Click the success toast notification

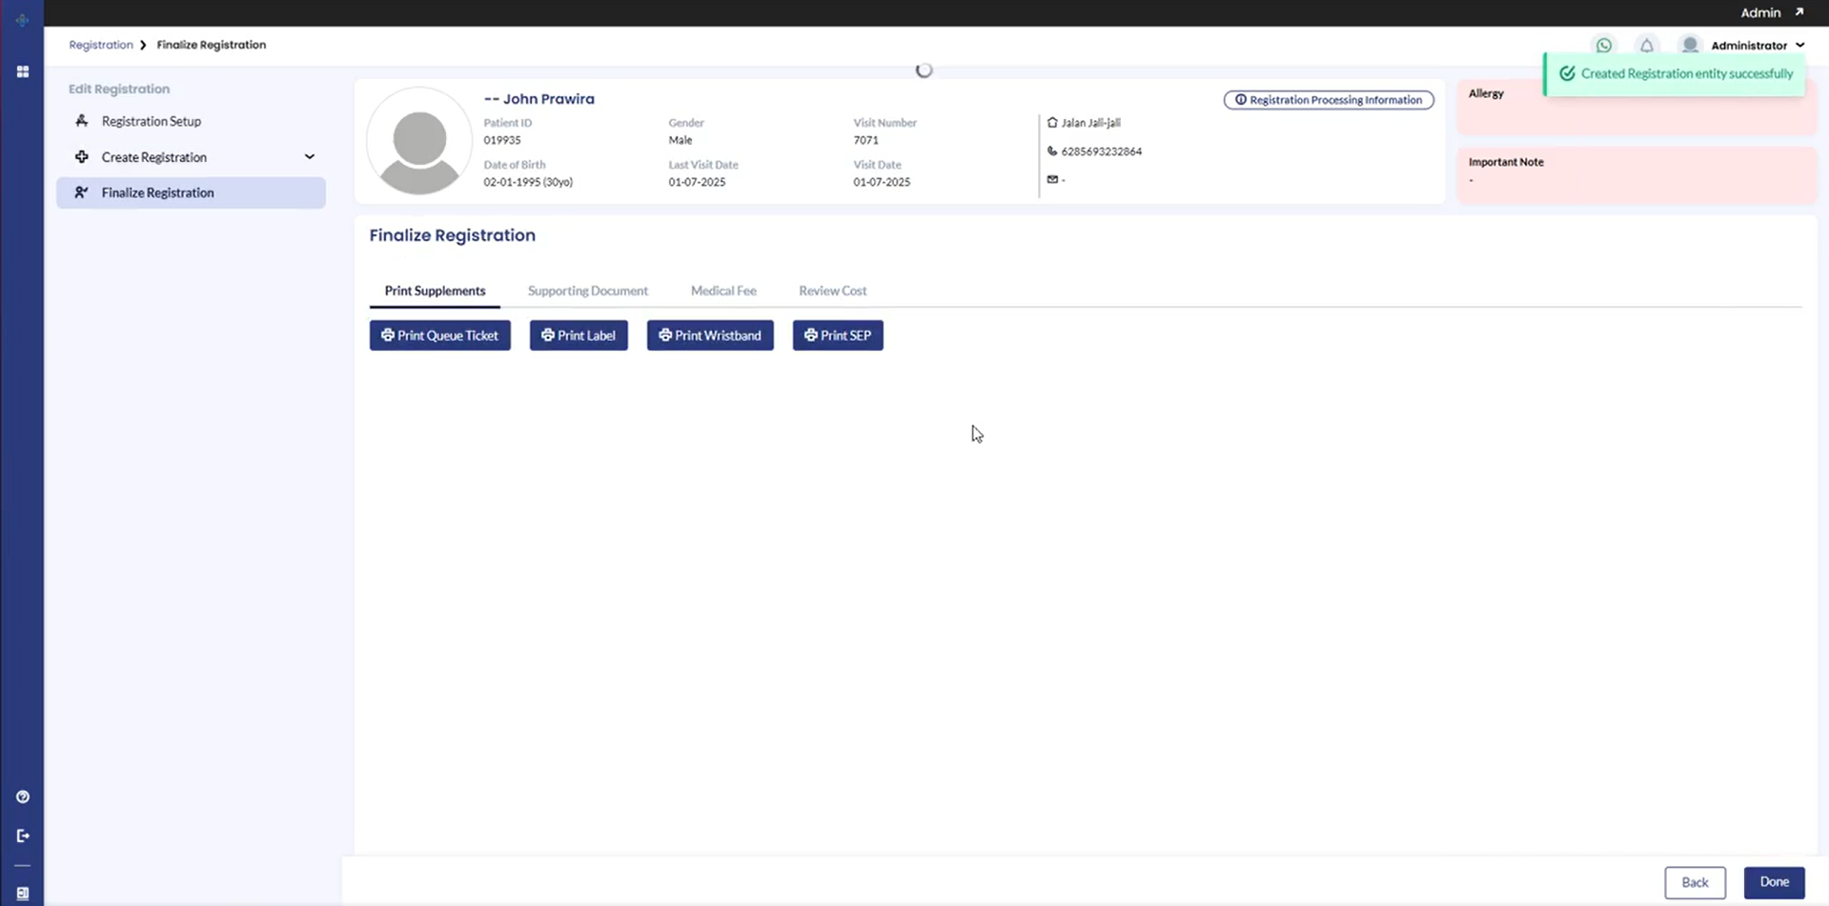click(x=1675, y=73)
